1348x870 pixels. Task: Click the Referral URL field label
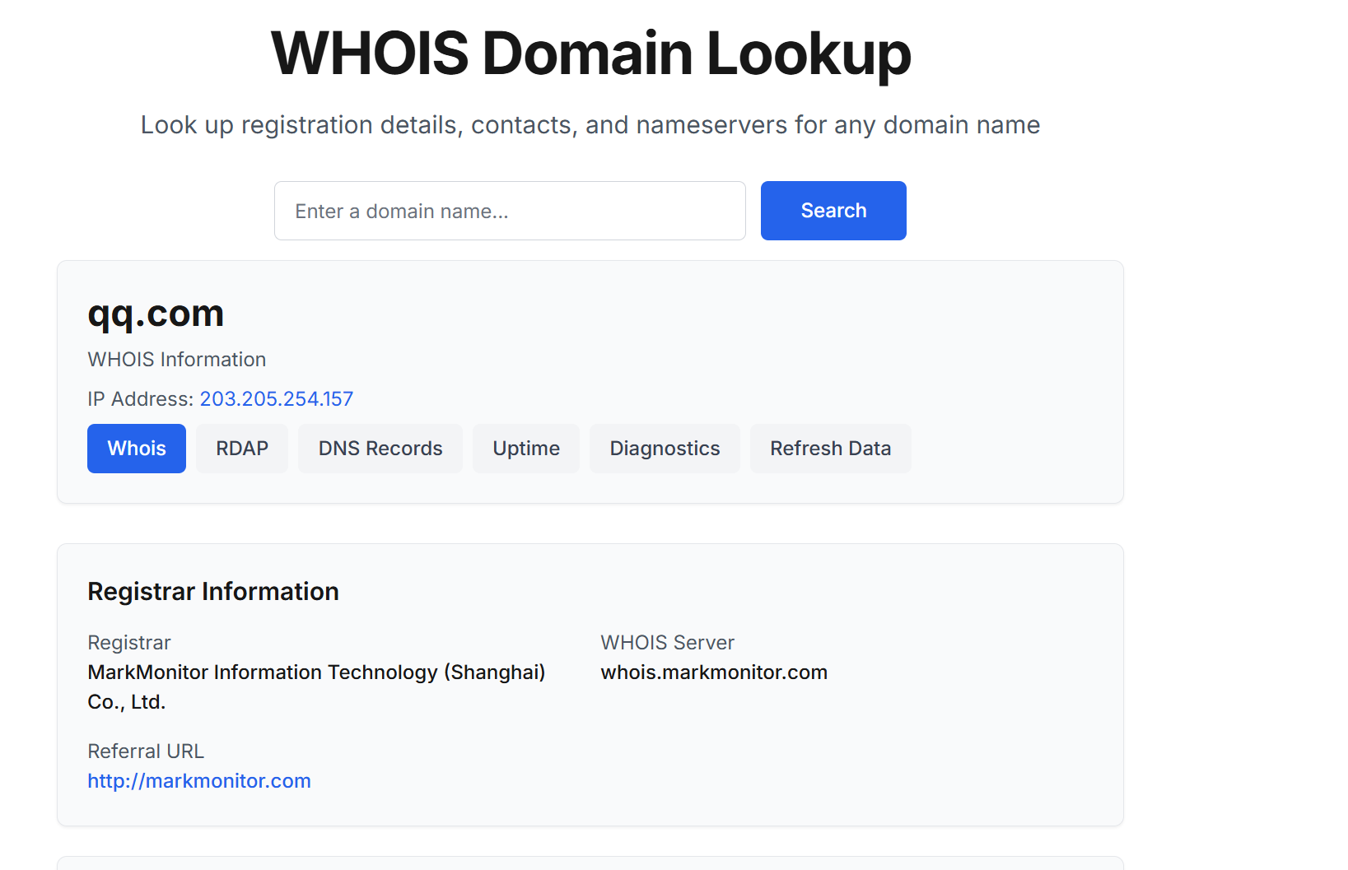pyautogui.click(x=146, y=751)
